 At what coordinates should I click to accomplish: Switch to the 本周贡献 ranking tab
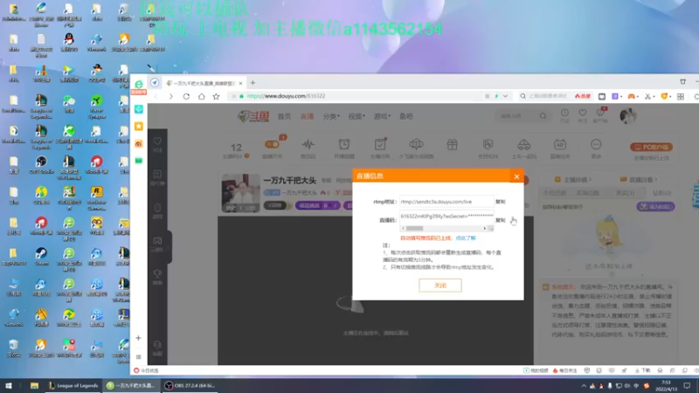click(587, 193)
